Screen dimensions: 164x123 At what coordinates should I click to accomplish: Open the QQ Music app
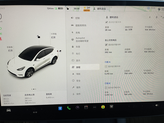point(103,107)
